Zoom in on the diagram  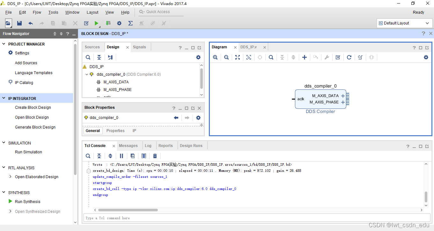click(215, 57)
